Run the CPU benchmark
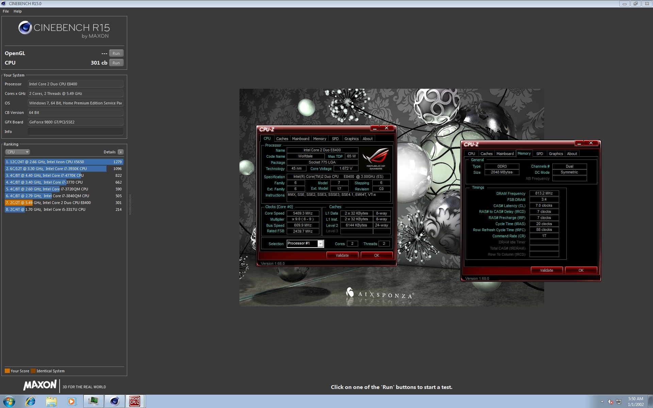The width and height of the screenshot is (653, 408). click(x=116, y=63)
